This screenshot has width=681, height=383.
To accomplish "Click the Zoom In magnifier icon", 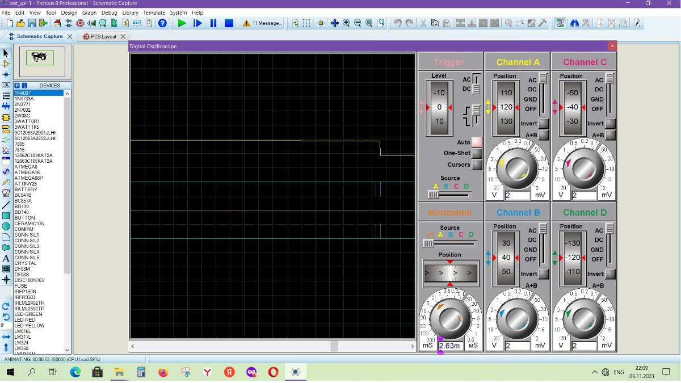I will [346, 23].
